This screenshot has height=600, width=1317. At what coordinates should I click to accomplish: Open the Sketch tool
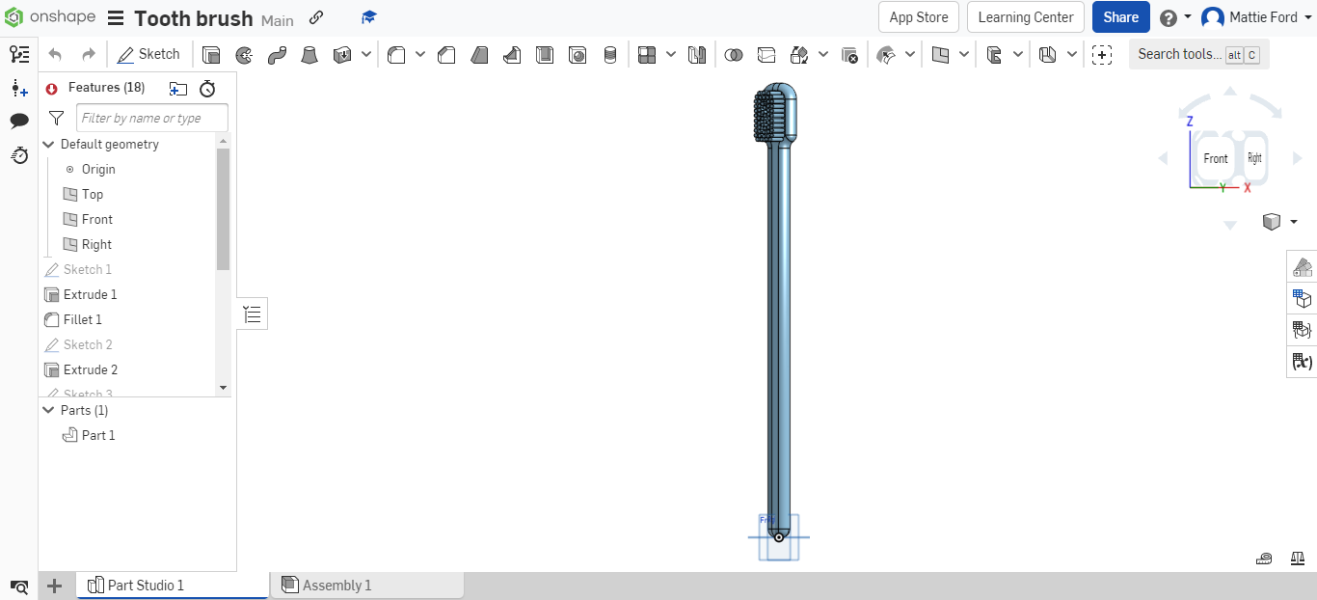[149, 54]
